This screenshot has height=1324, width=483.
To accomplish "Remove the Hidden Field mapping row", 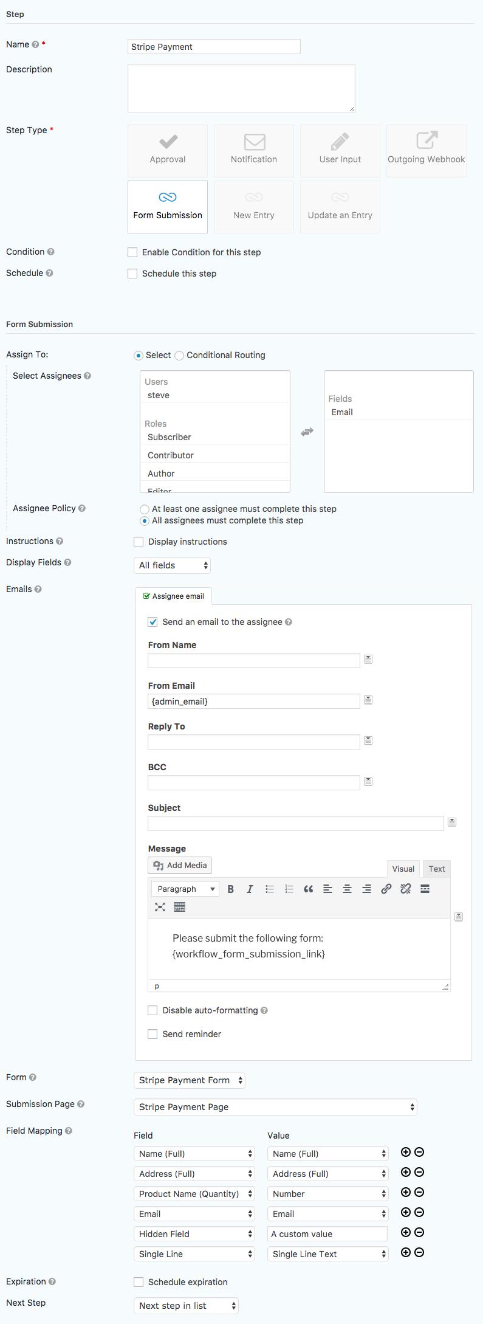I will (x=419, y=1232).
